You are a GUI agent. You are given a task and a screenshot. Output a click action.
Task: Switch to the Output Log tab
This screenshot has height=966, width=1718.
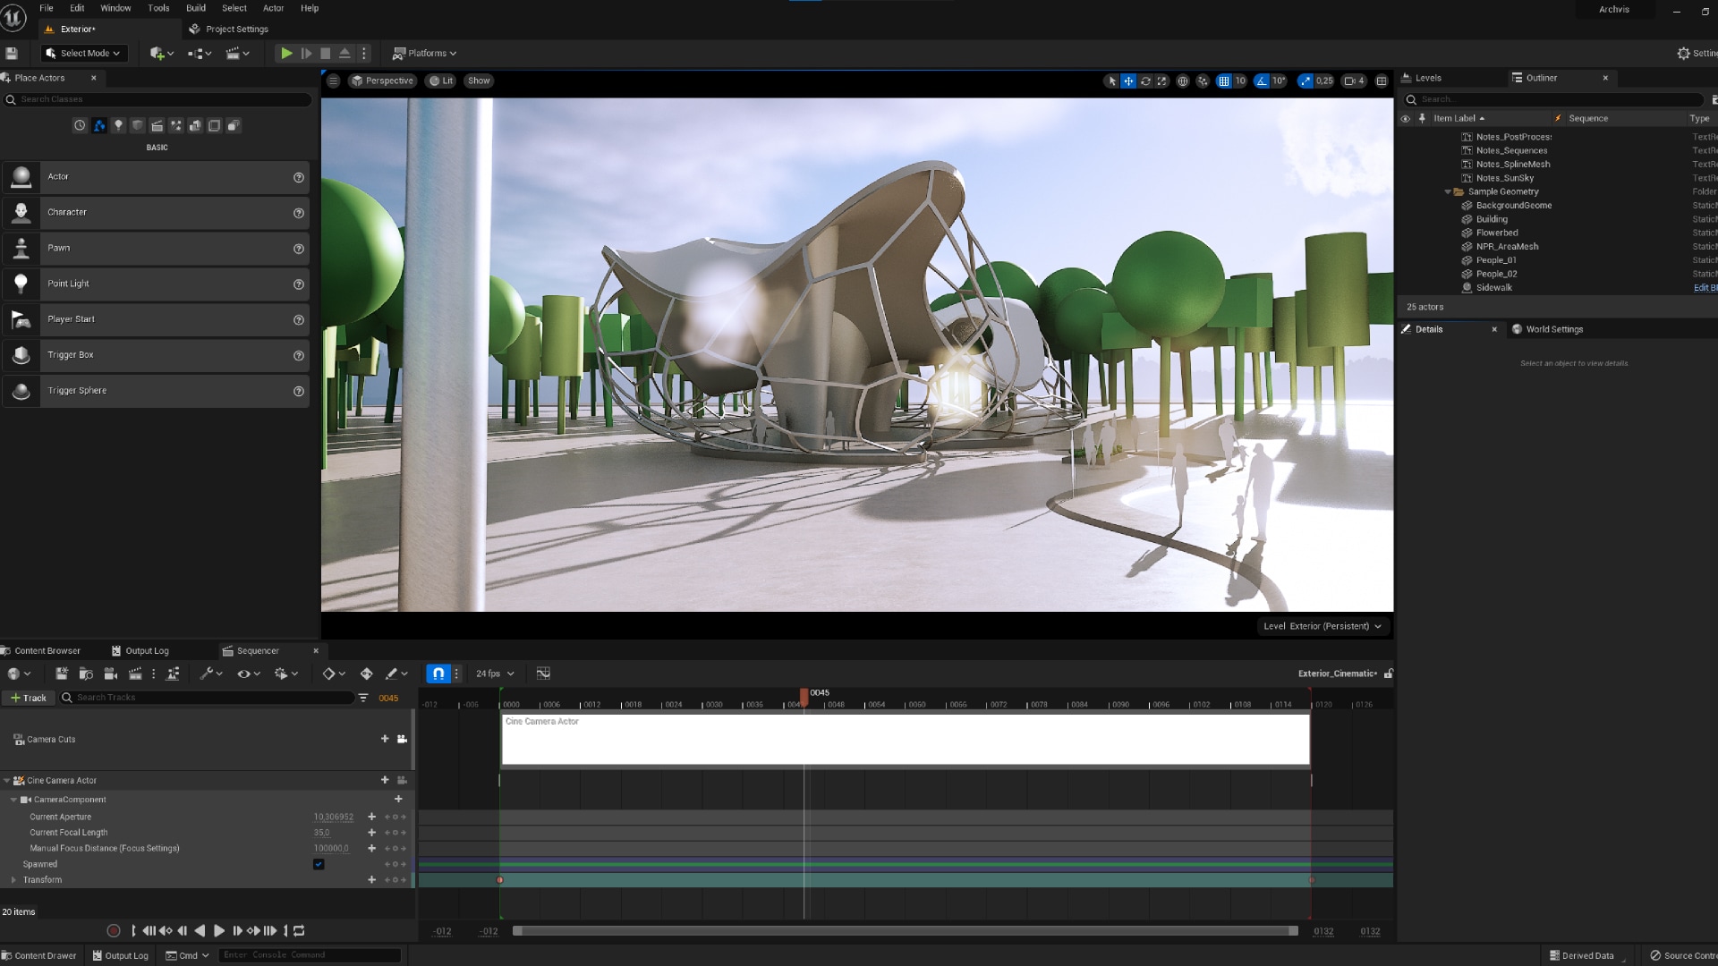tap(147, 650)
